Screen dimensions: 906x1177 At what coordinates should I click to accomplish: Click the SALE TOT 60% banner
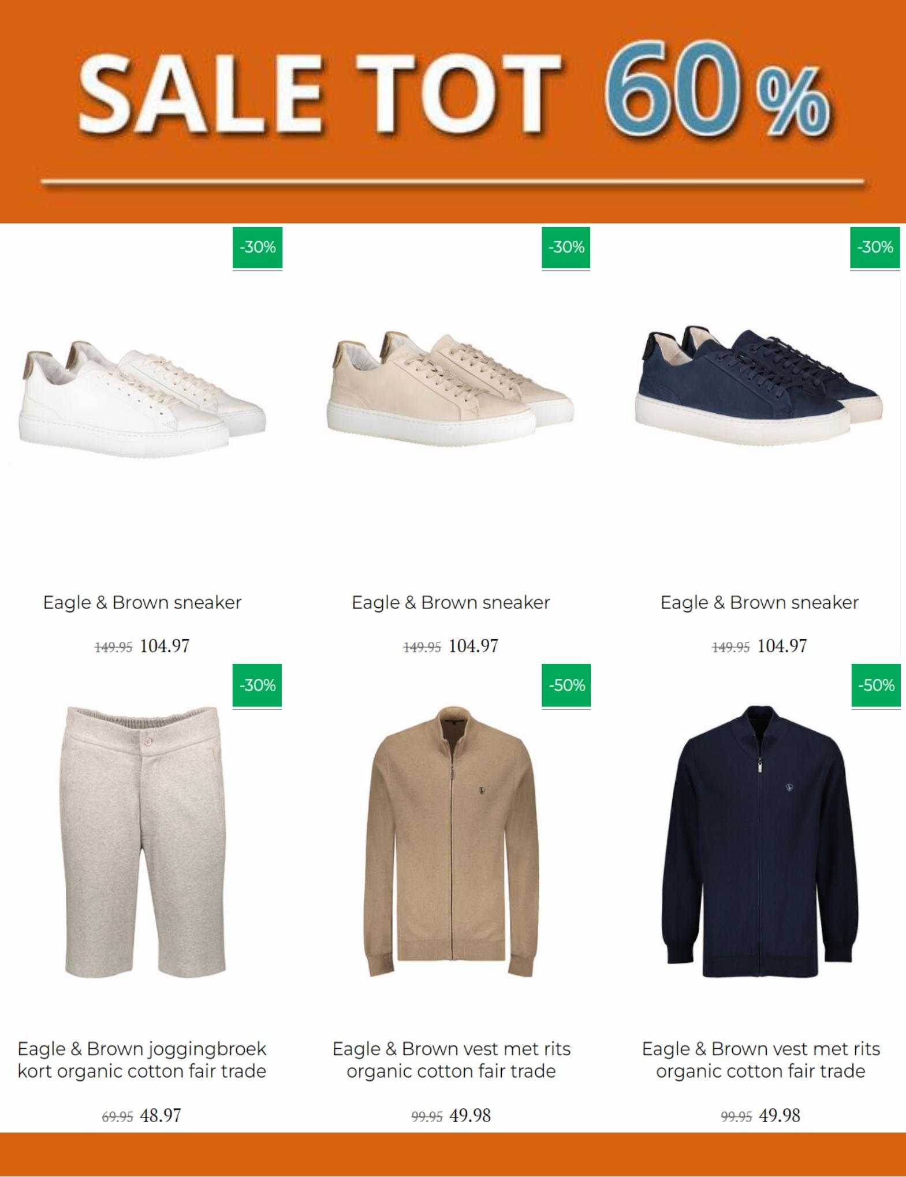click(x=453, y=111)
